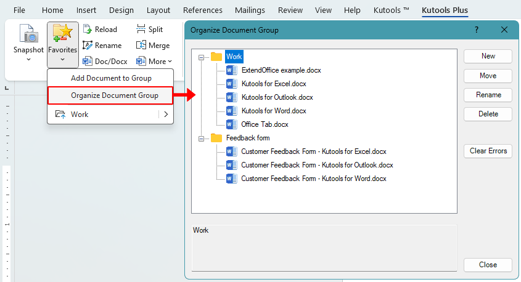Click Word icon beside Office Tab.docx
This screenshot has height=282, width=521.
[232, 124]
